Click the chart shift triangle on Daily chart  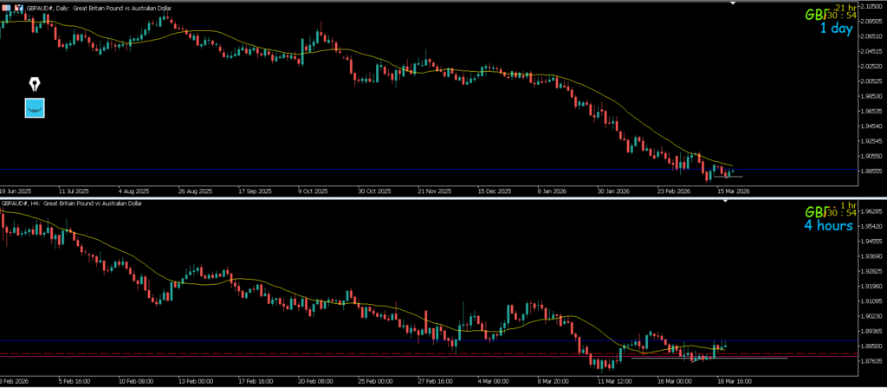pyautogui.click(x=734, y=3)
